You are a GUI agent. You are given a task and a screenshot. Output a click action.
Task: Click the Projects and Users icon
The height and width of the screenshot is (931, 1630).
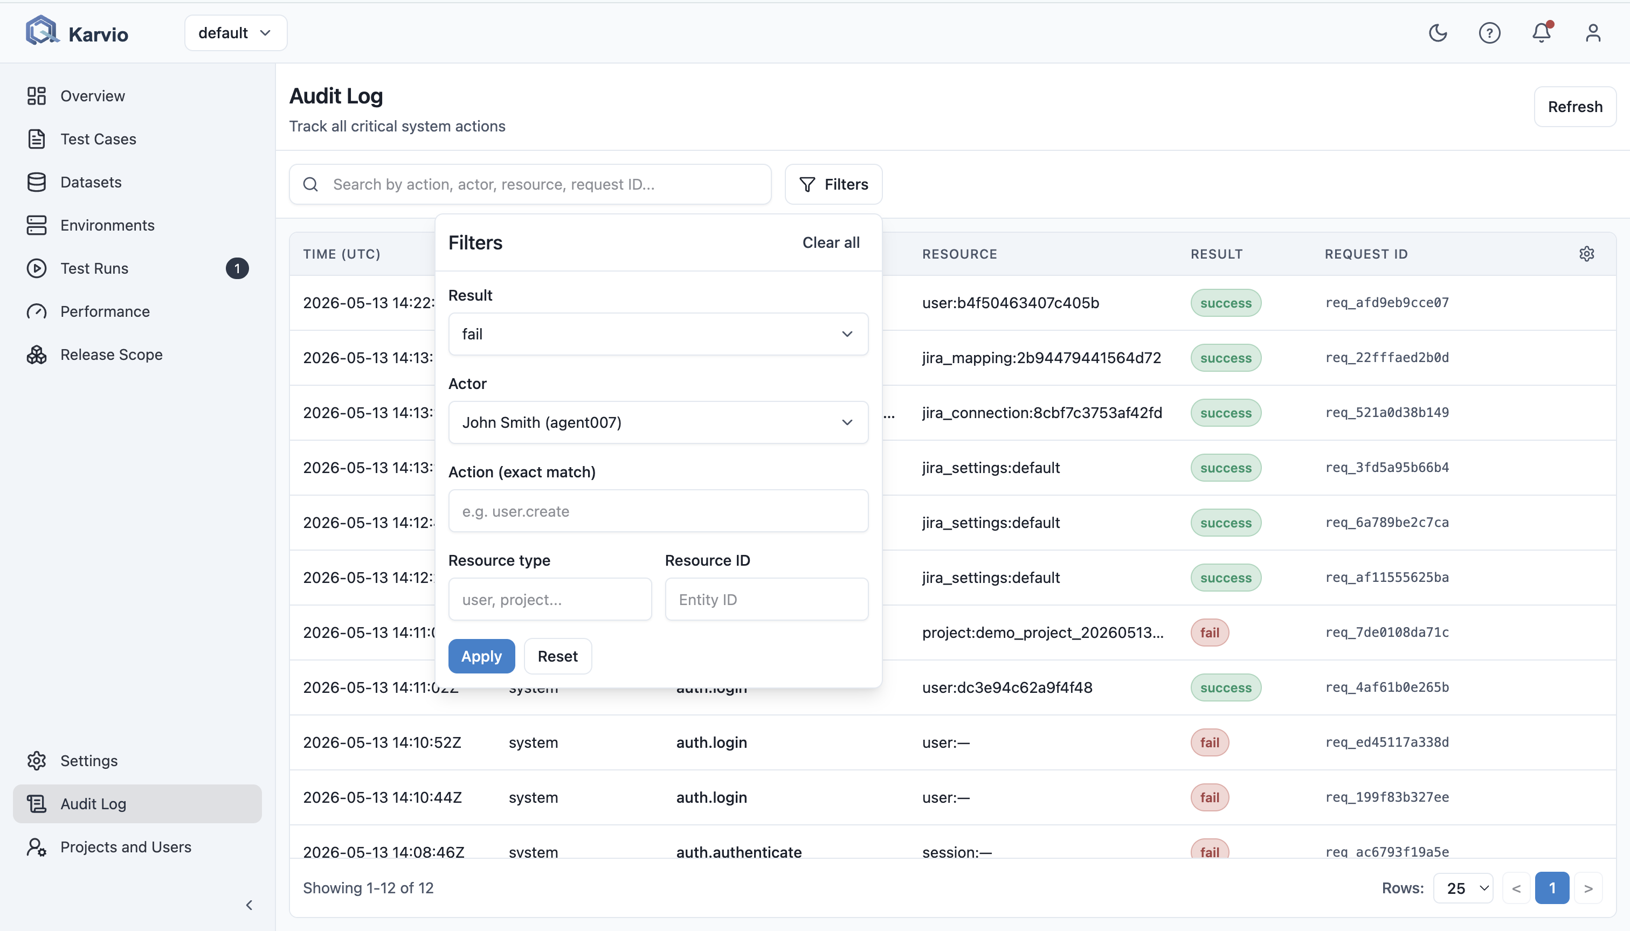tap(37, 847)
